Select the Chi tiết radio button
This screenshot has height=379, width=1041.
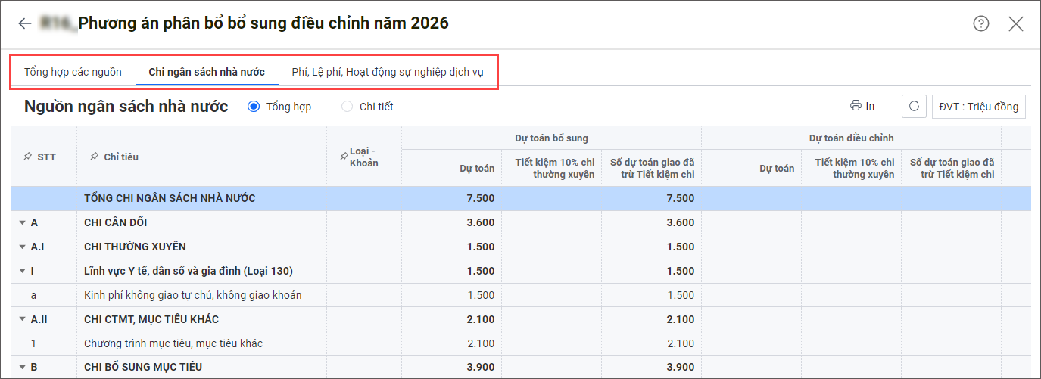[348, 107]
